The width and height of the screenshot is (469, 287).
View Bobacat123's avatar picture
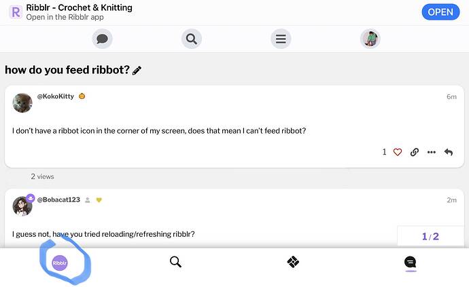click(x=22, y=206)
